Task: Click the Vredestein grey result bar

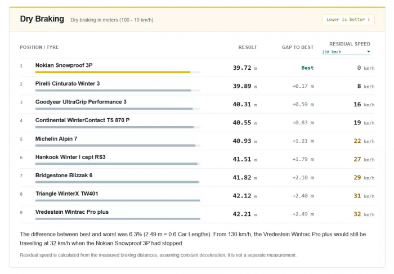Action: point(118,219)
